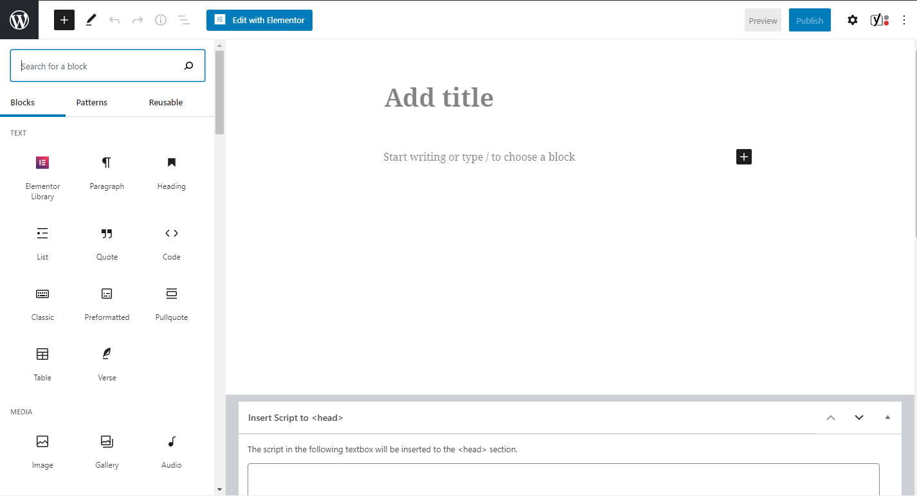The width and height of the screenshot is (917, 496).
Task: Click the block search magnifier icon
Action: pyautogui.click(x=188, y=66)
